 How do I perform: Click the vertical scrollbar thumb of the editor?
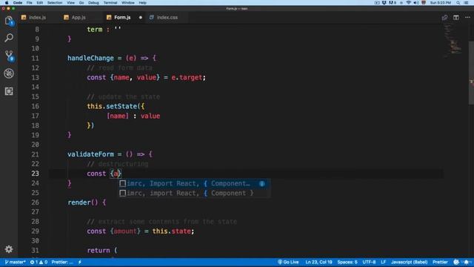(x=471, y=73)
